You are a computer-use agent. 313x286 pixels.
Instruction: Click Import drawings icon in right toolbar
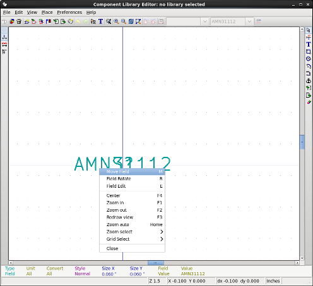(309, 88)
